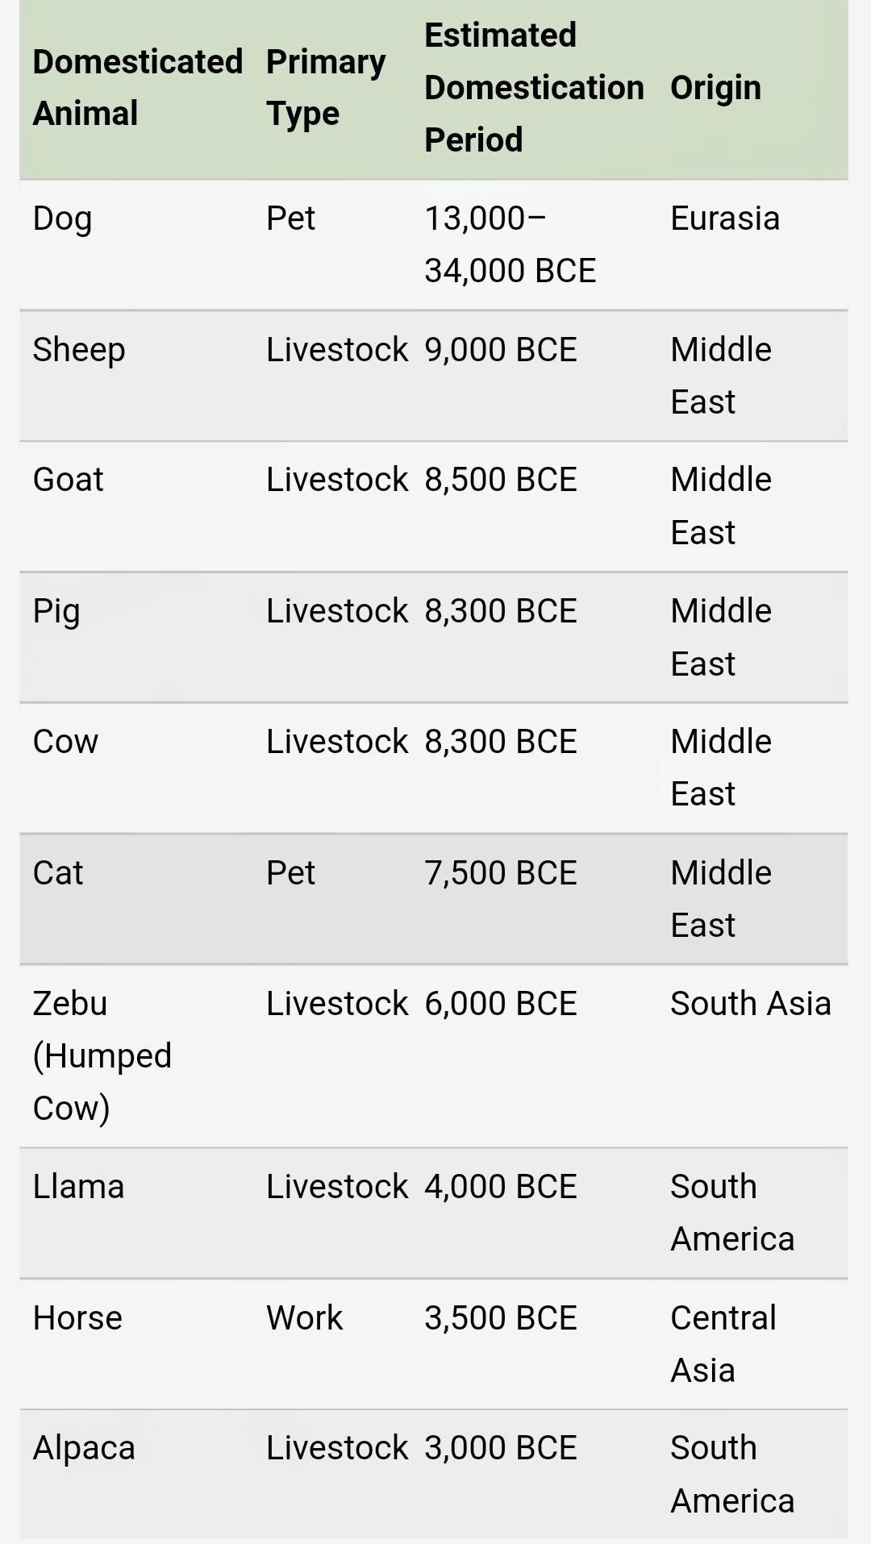The height and width of the screenshot is (1544, 871).
Task: Click the Domesticated Animal column header
Action: pos(137,88)
